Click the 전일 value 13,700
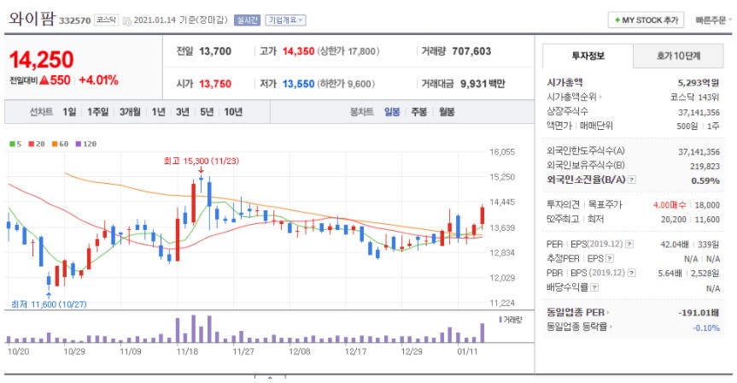 point(215,51)
